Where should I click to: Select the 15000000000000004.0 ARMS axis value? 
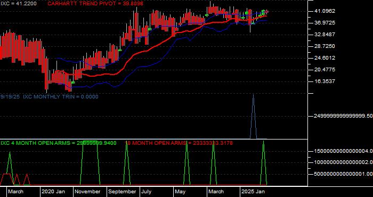(x=343, y=151)
